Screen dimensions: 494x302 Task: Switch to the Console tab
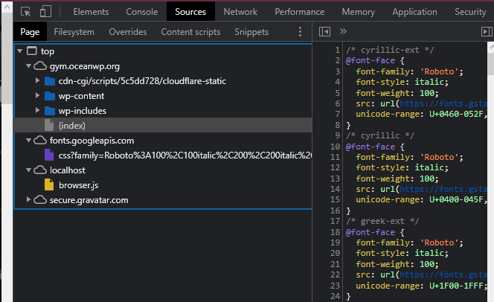(142, 12)
